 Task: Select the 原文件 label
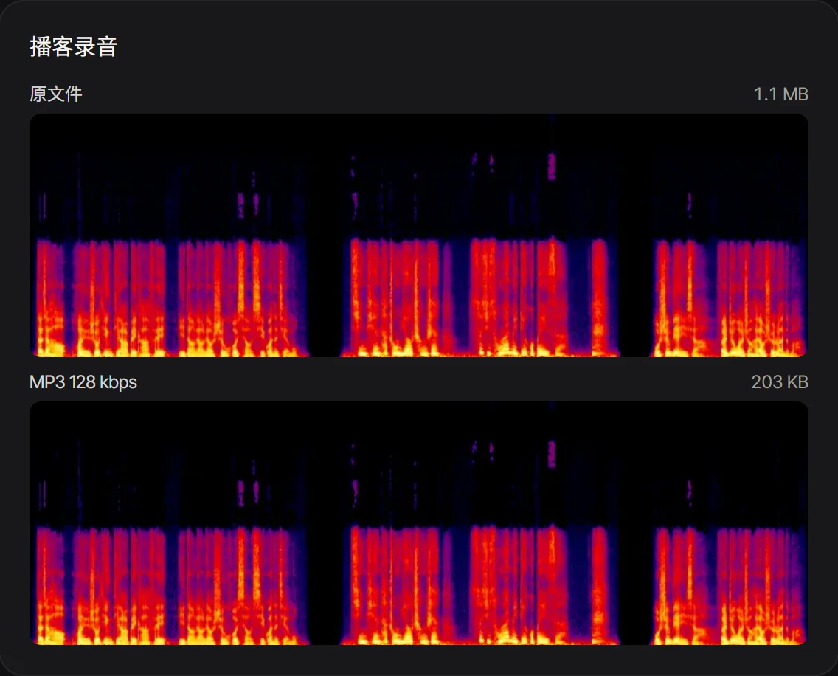pos(56,94)
